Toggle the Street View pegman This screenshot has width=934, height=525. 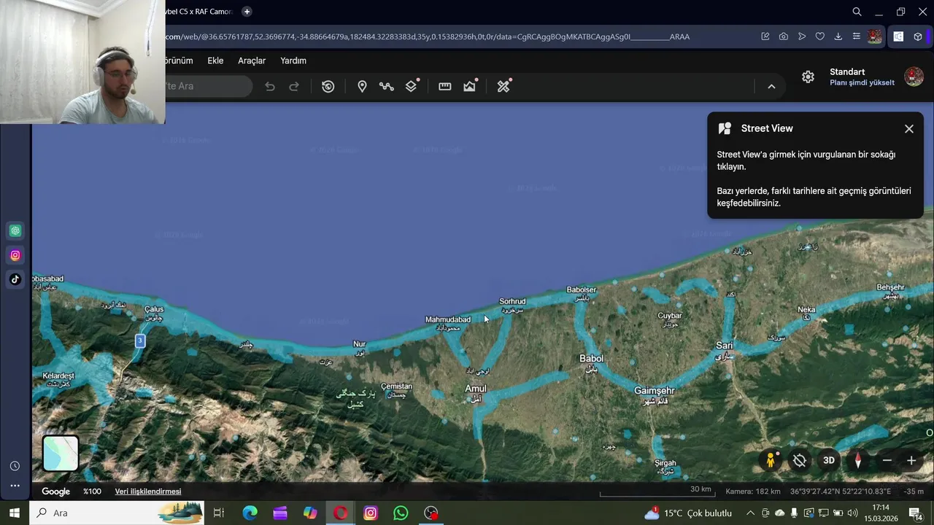point(771,460)
